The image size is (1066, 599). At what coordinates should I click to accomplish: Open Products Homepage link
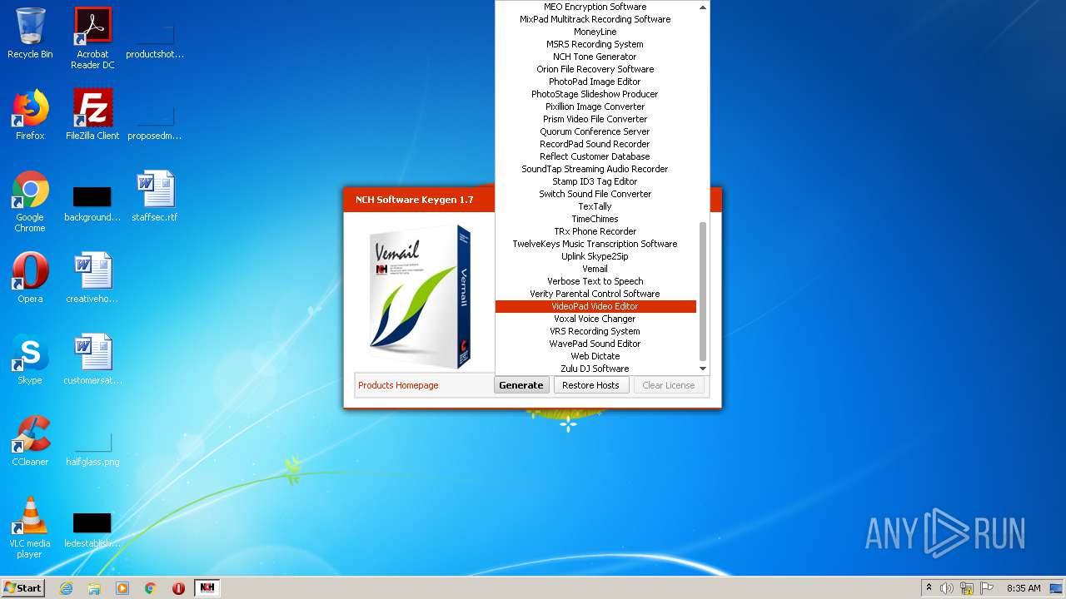[x=398, y=385]
